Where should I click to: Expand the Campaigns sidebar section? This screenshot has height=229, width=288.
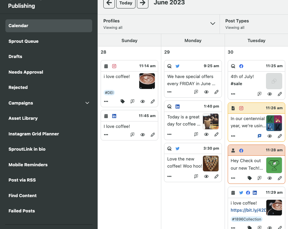(87, 103)
